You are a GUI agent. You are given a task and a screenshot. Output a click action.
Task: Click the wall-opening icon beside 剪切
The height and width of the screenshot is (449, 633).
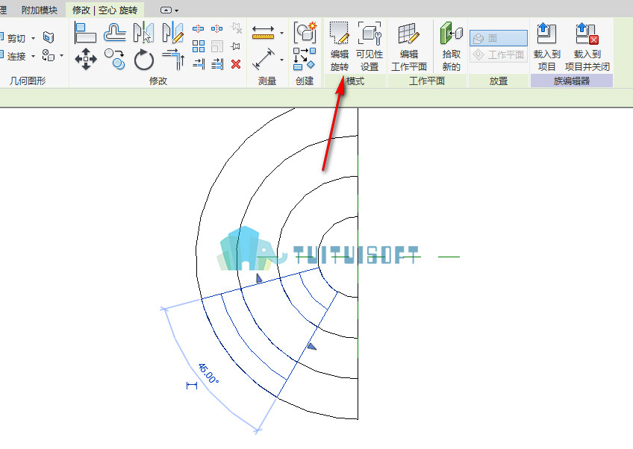(x=49, y=37)
